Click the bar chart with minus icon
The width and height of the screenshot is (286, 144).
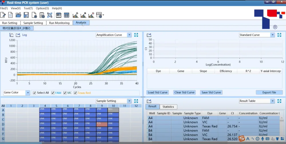(91, 15)
